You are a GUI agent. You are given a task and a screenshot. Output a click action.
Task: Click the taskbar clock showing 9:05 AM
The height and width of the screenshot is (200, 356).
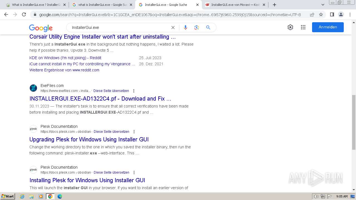(x=342, y=196)
